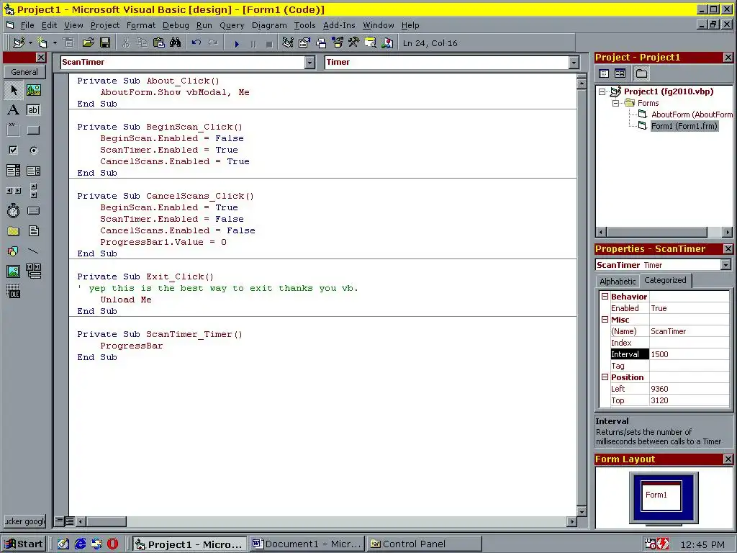Image resolution: width=737 pixels, height=553 pixels.
Task: Click the Enabled property value True
Action: pyautogui.click(x=689, y=308)
